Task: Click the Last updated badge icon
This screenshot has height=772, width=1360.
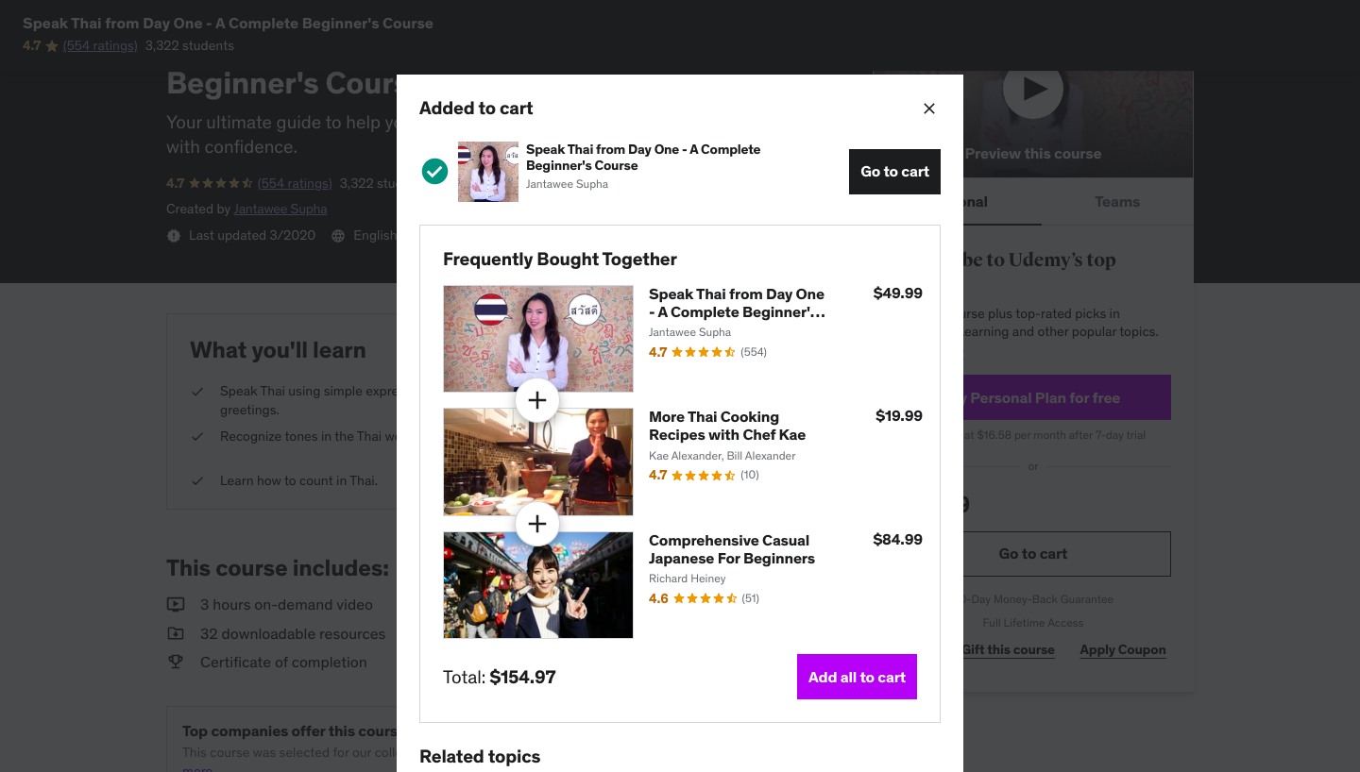Action: pyautogui.click(x=174, y=236)
